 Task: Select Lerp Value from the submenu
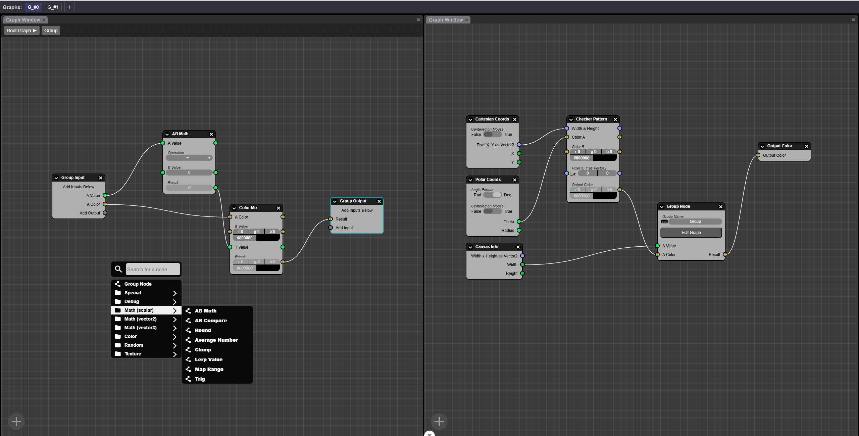[208, 359]
